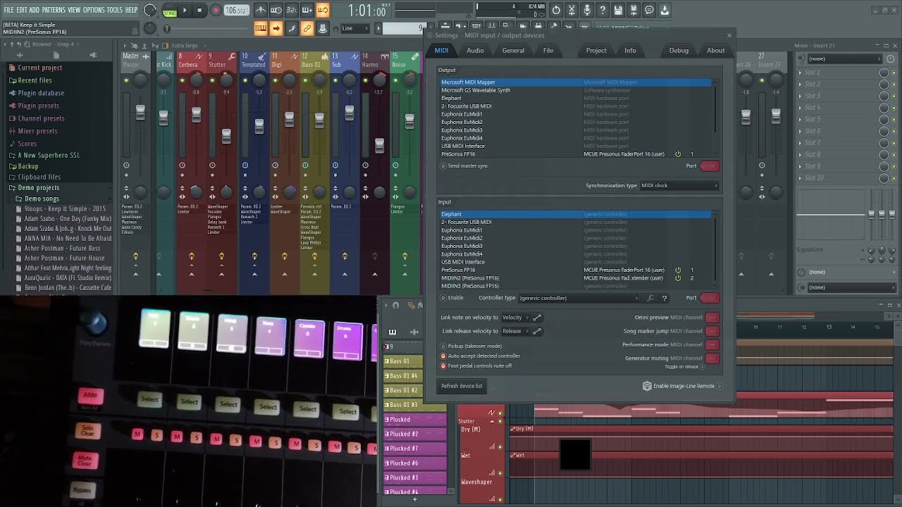
Task: Open the Synchronization type MIDI clock dropdown
Action: click(x=679, y=186)
